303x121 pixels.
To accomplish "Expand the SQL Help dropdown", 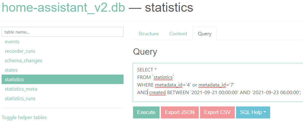I will [253, 112].
